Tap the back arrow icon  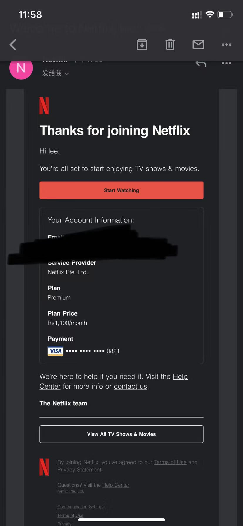coord(13,45)
